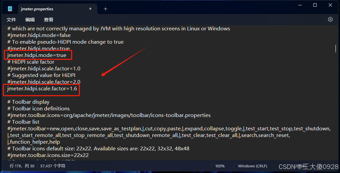Click the vertical scrollbar thumb

(x=335, y=49)
